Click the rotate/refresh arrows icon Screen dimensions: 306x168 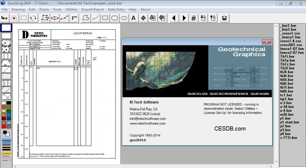coord(33,18)
